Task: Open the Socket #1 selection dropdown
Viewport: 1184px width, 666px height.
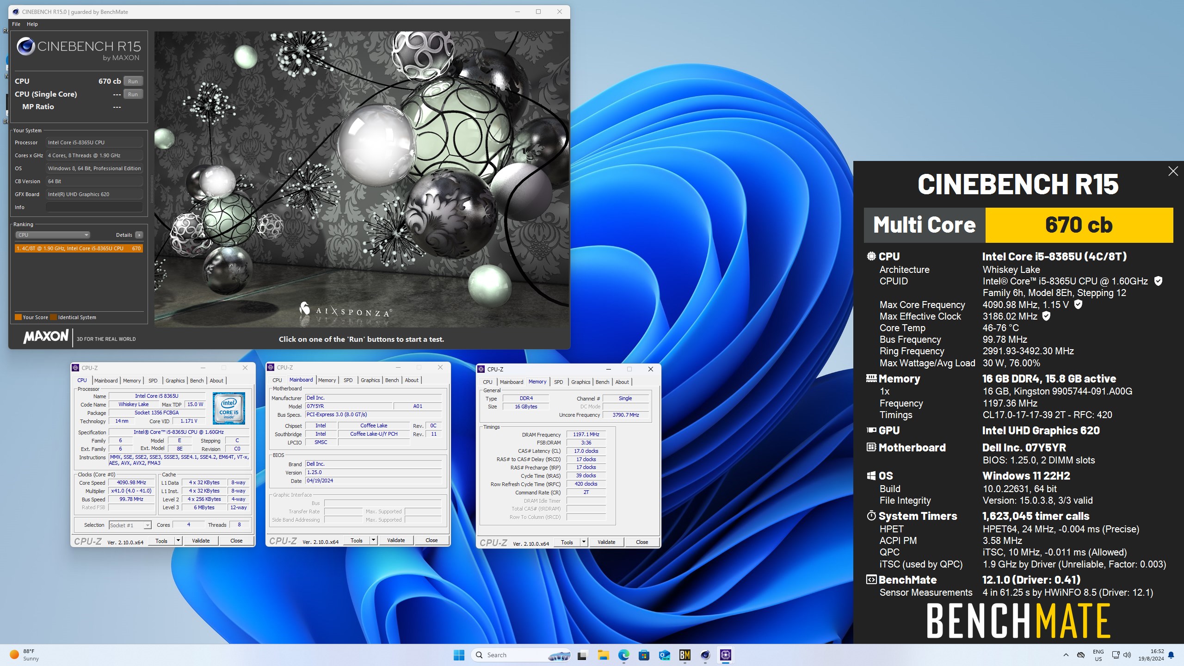Action: pos(130,525)
